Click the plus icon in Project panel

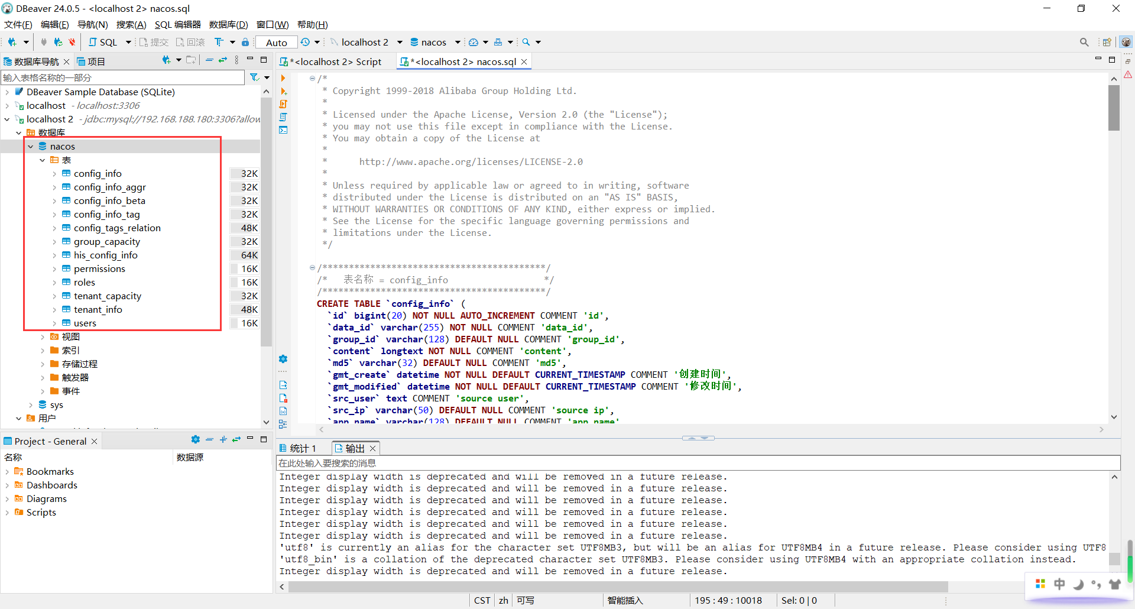pos(223,439)
